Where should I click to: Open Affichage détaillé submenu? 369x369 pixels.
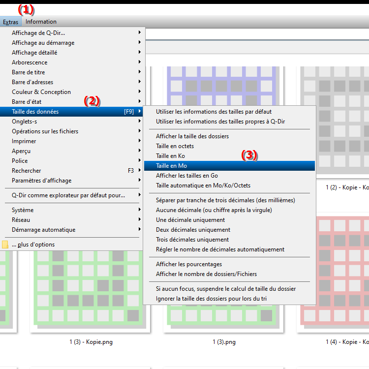(x=71, y=53)
